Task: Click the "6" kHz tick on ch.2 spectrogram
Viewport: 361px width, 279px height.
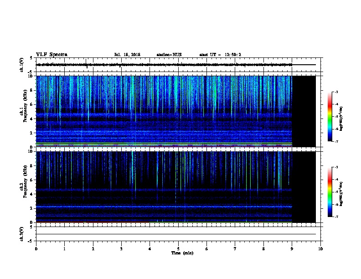Action: tap(31, 180)
